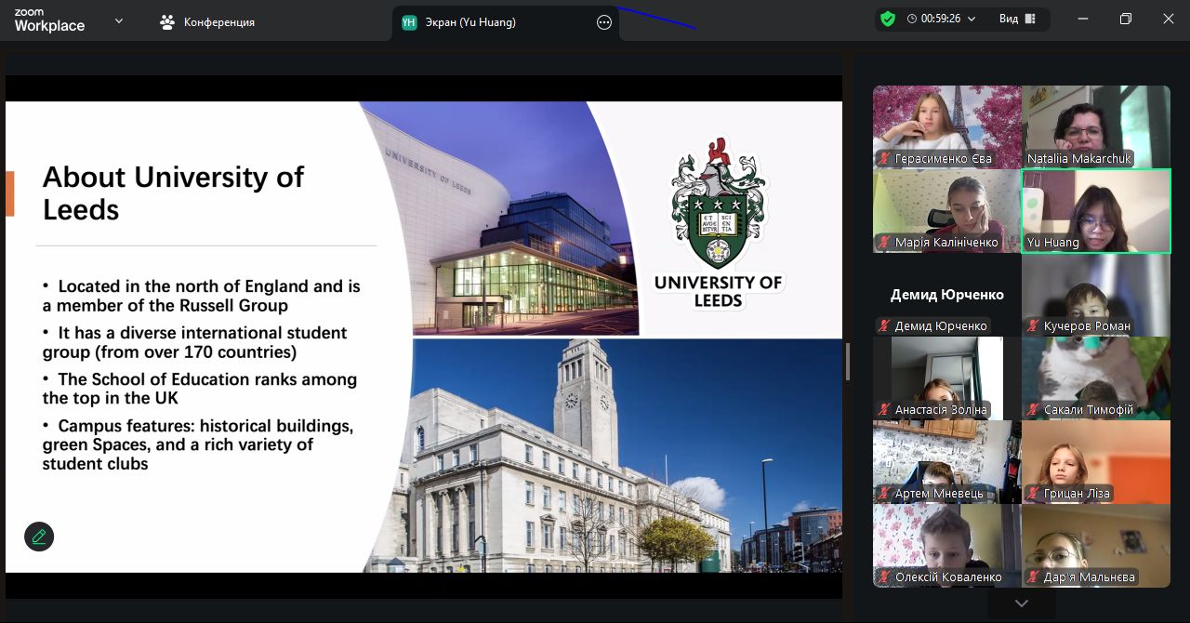Click the green pencil annotate icon
This screenshot has height=623, width=1190.
[x=39, y=537]
